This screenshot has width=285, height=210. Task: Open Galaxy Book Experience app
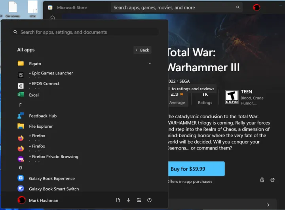click(51, 178)
